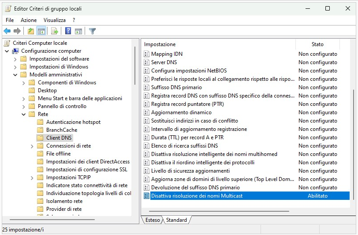
Task: Click the folder icon of Desktop
Action: coord(32,90)
